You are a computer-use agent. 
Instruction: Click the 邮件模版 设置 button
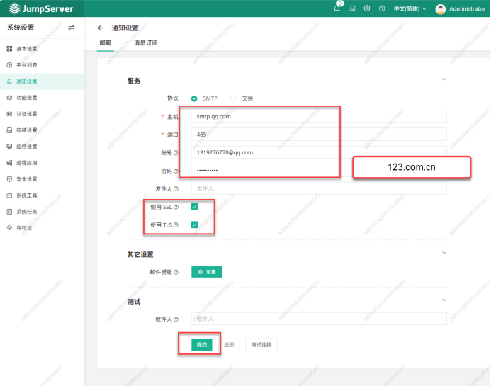pyautogui.click(x=207, y=272)
